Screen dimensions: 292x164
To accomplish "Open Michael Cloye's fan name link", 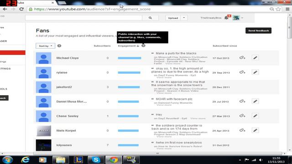I will tap(68, 58).
